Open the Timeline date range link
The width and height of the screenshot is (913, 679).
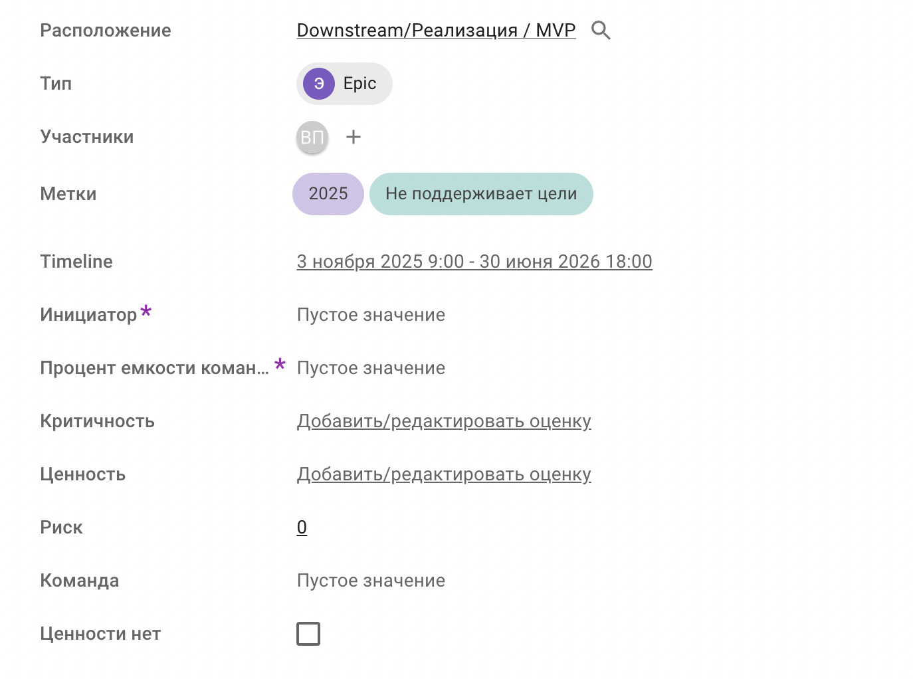(474, 262)
